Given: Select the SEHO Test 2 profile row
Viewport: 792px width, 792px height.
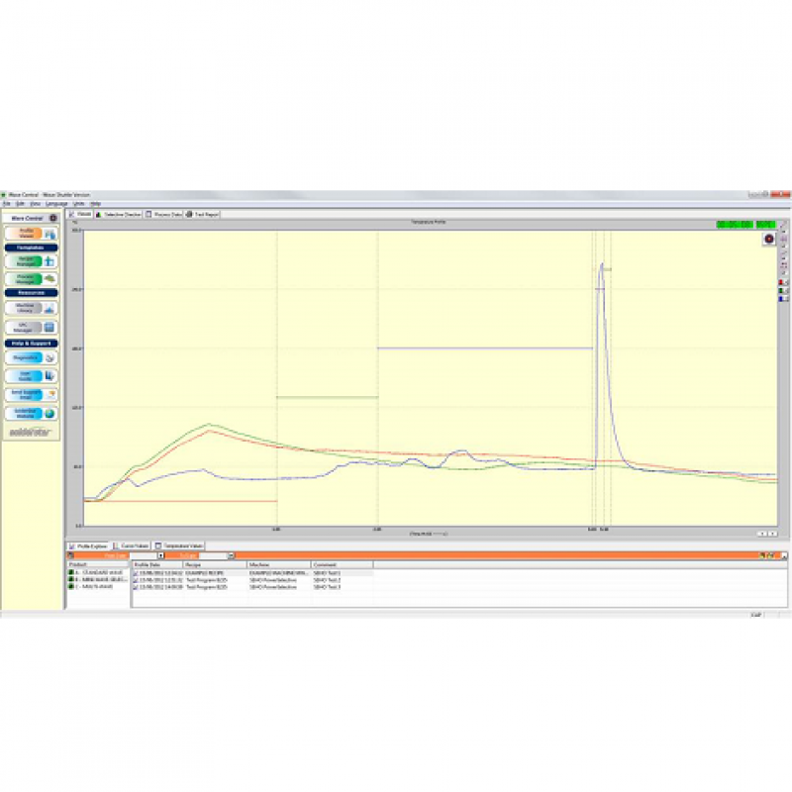Looking at the screenshot, I should pos(252,580).
